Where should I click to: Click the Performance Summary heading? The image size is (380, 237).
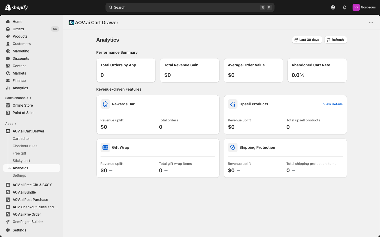117,52
